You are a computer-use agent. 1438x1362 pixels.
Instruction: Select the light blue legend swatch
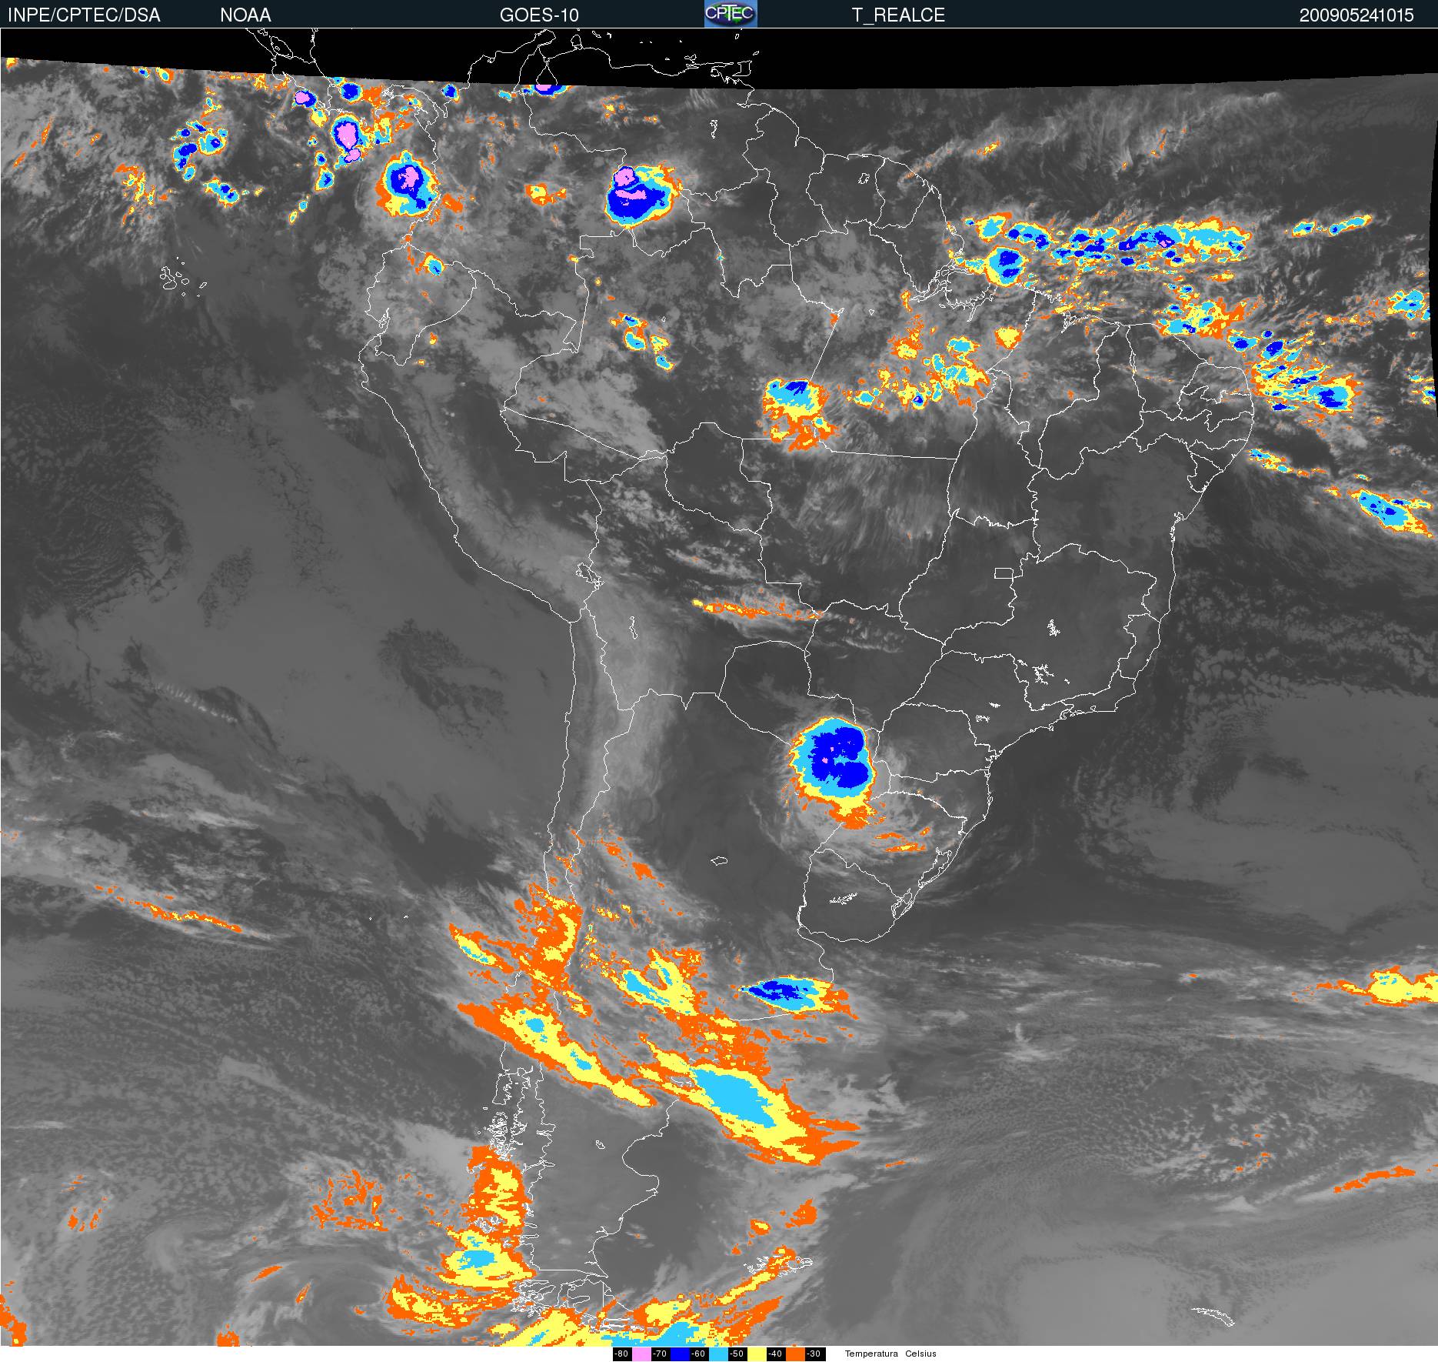point(718,1354)
